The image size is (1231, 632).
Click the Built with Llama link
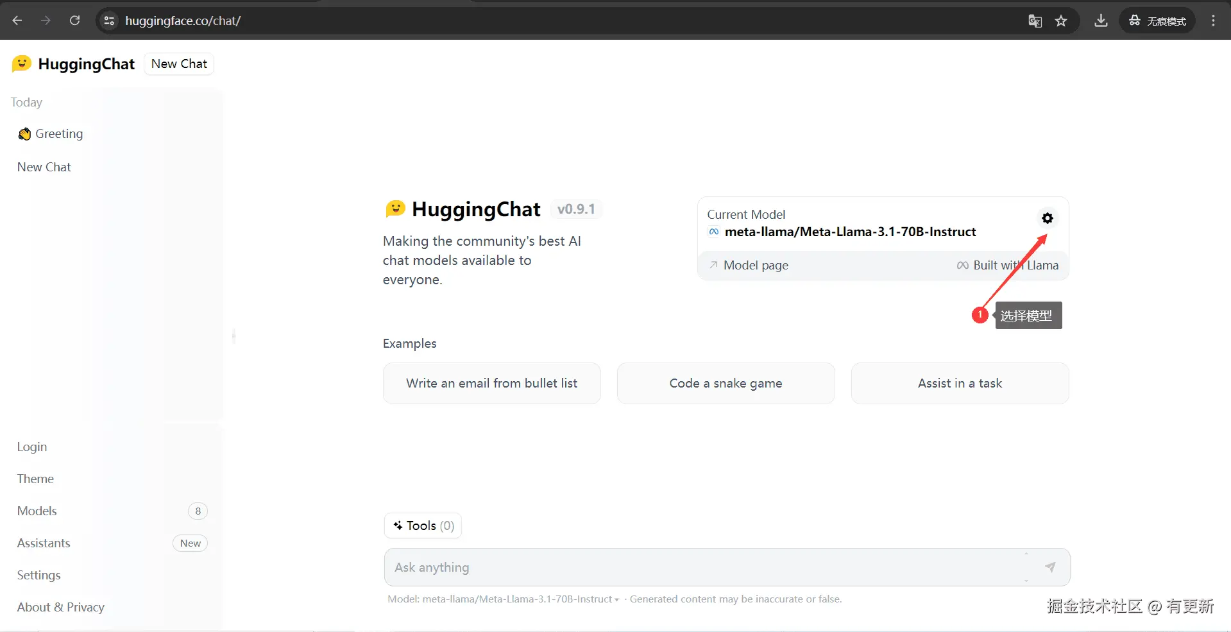pos(1007,265)
